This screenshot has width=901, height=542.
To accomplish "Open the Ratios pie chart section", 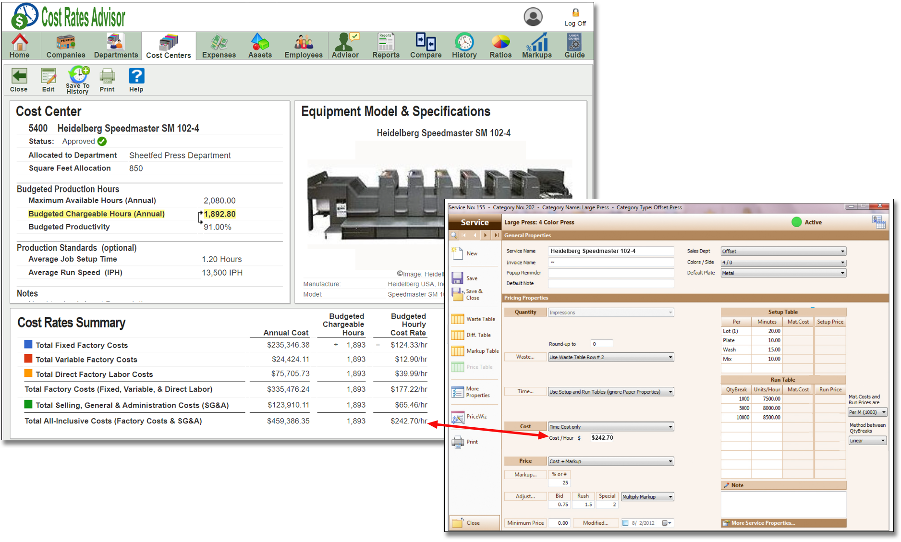I will coord(500,46).
